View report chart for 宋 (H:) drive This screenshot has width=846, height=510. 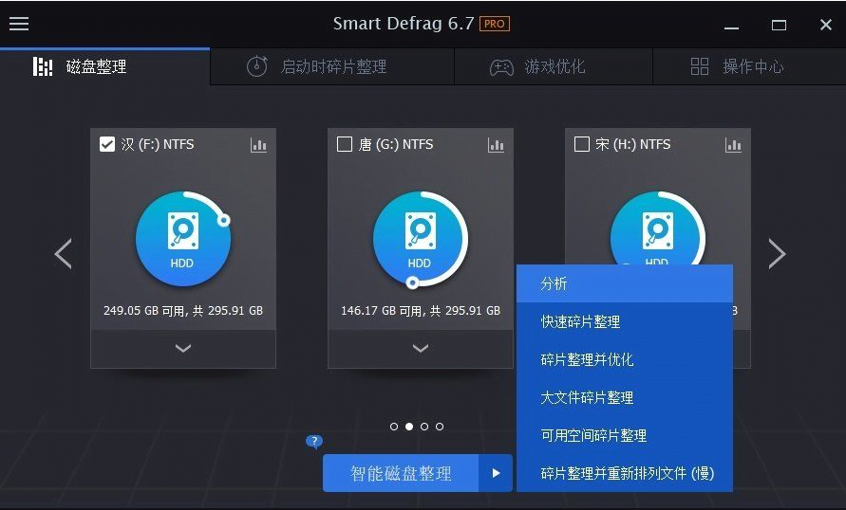733,145
